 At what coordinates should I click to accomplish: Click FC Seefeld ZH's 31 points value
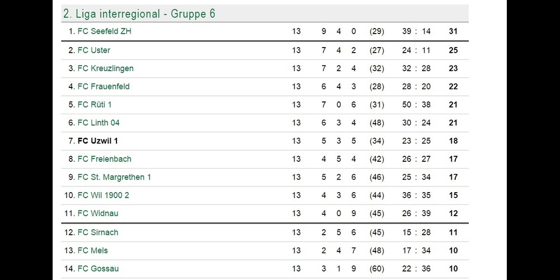pos(453,31)
